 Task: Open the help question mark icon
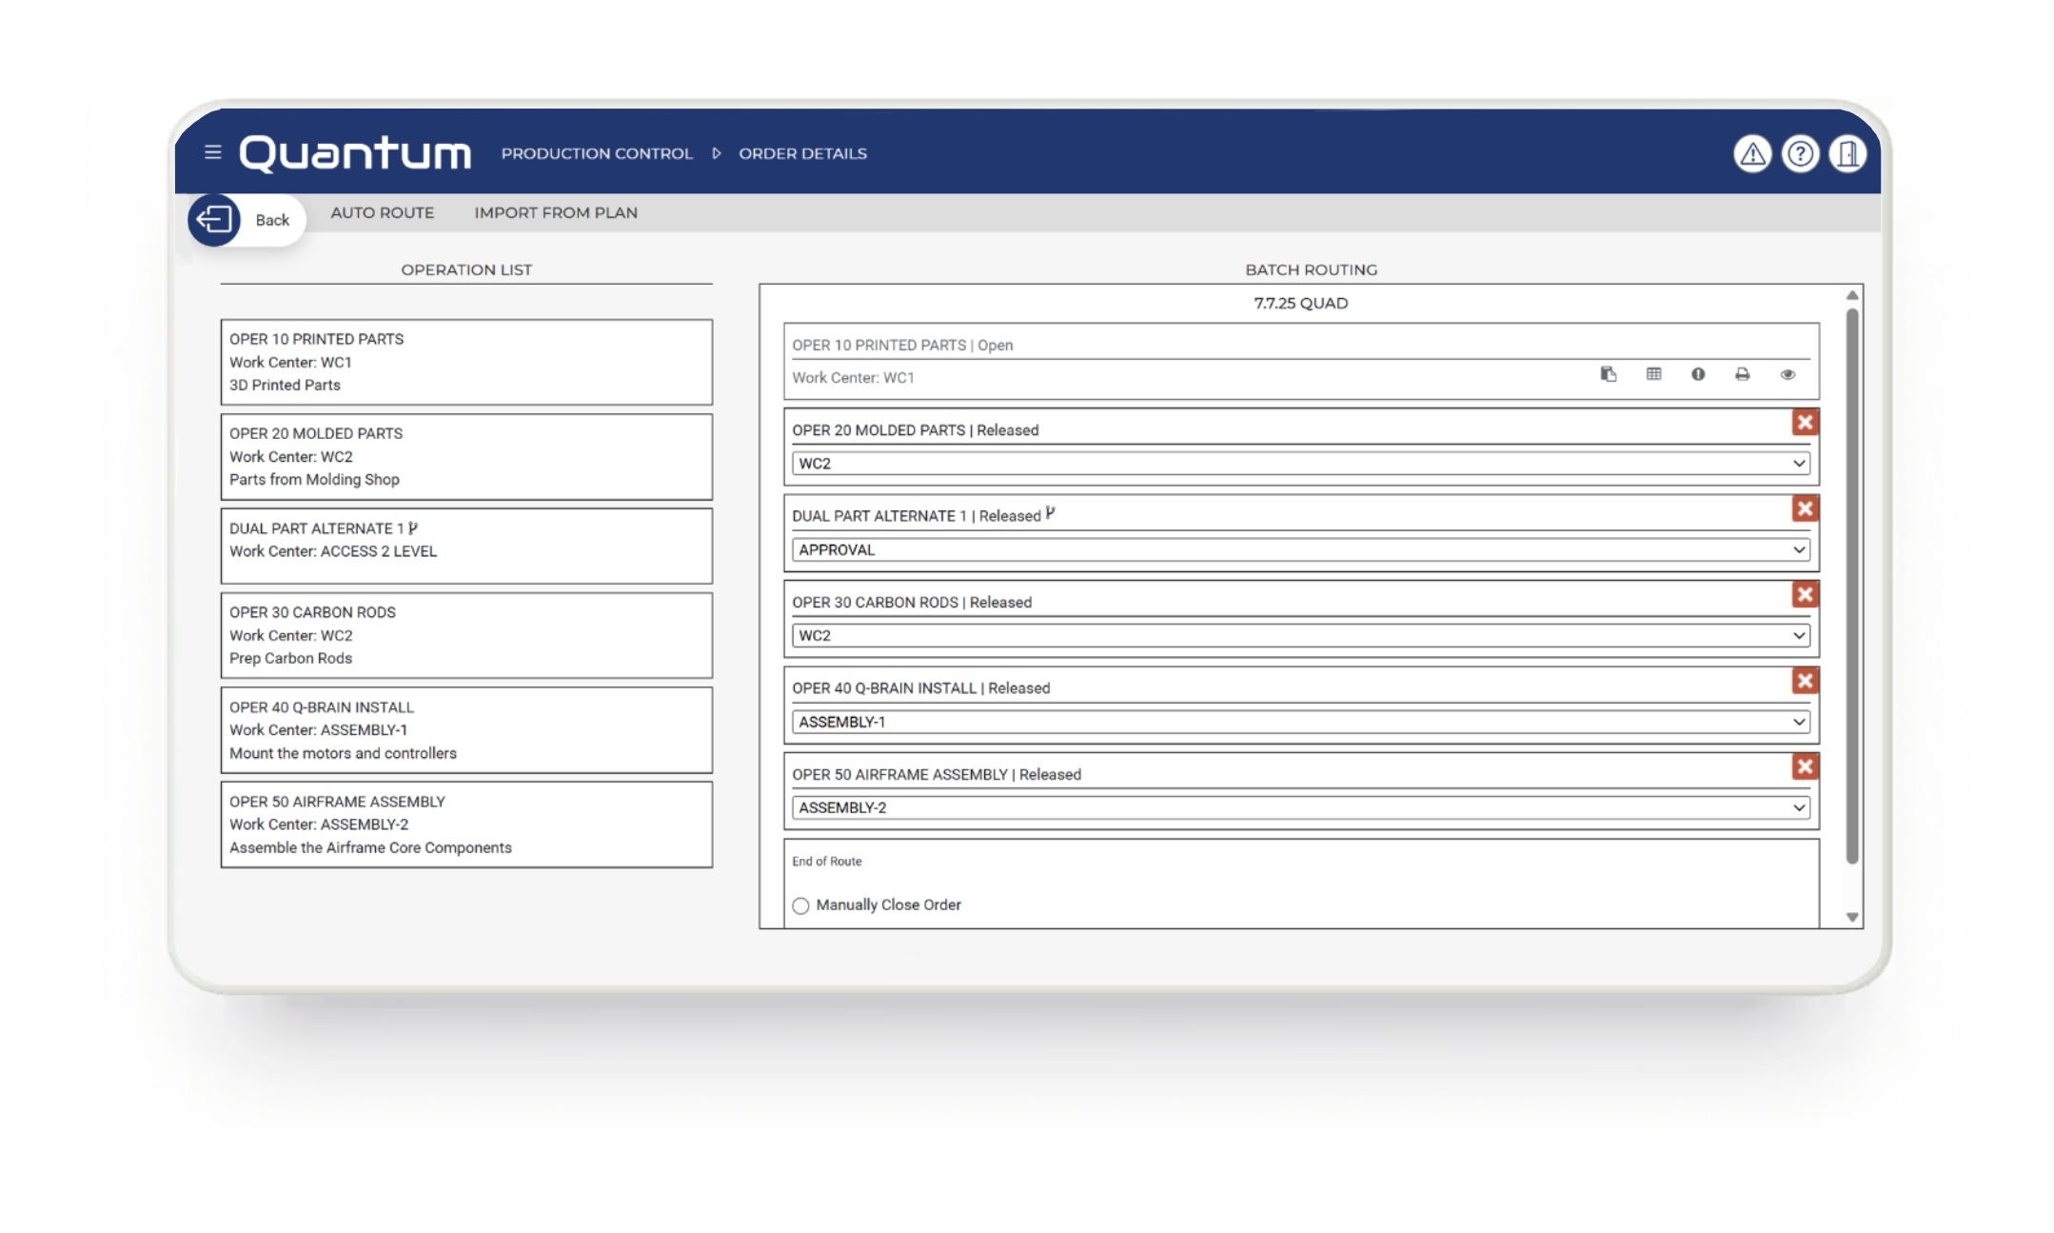click(1800, 153)
